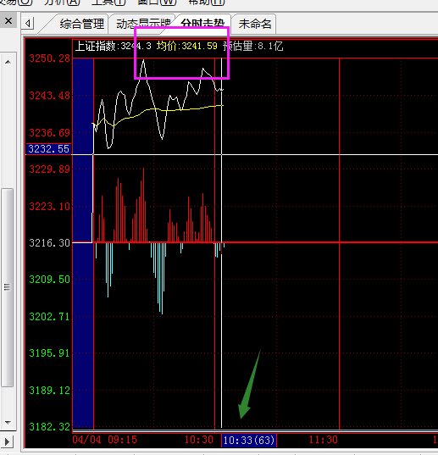
Task: Click the 3182.32 price axis label
Action: tap(50, 427)
